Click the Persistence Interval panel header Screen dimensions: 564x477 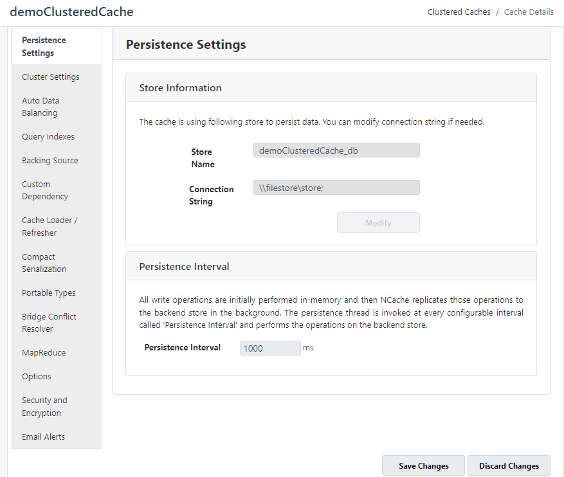click(331, 266)
